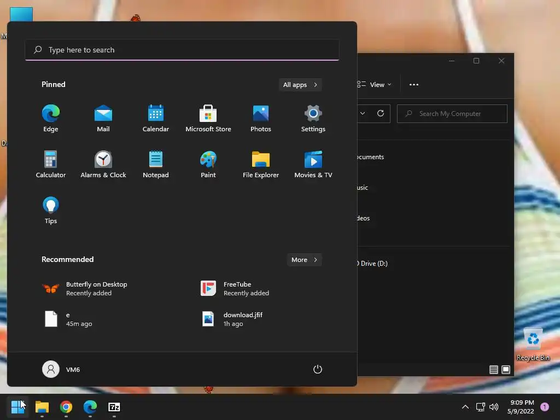Click the power button icon
This screenshot has height=420, width=560.
click(318, 369)
